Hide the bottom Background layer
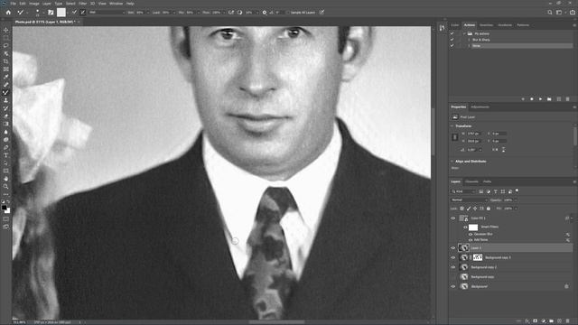578x325 pixels. click(453, 286)
